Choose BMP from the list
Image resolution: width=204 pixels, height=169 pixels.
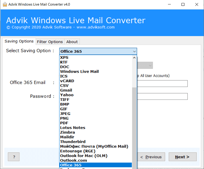tap(96, 104)
